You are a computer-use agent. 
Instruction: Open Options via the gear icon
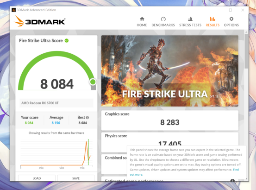point(231,19)
